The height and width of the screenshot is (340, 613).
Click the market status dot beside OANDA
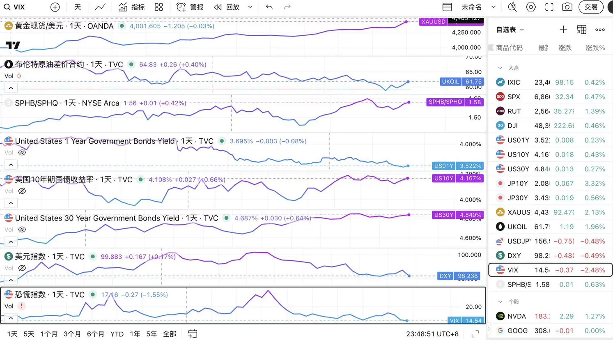tap(122, 26)
